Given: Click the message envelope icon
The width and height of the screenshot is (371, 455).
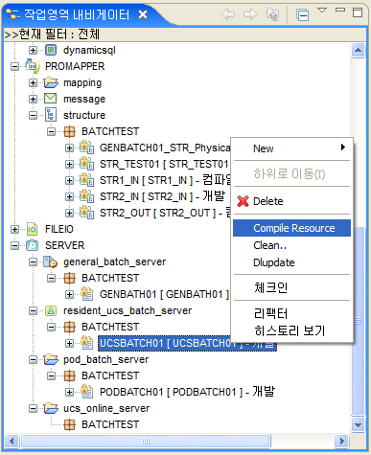Looking at the screenshot, I should (51, 99).
